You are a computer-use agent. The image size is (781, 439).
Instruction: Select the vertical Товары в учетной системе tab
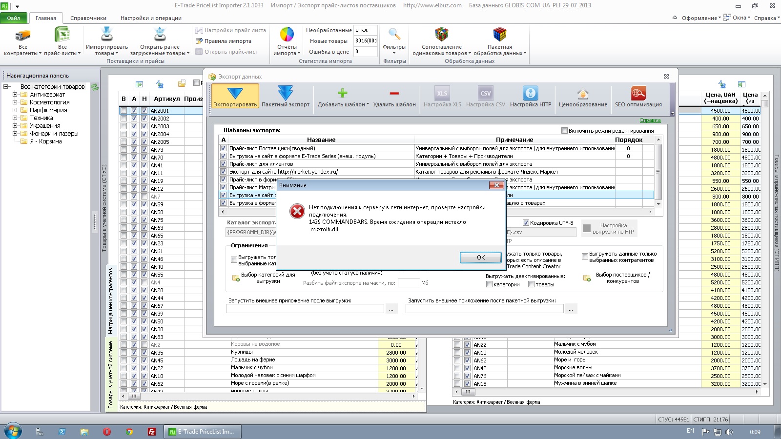pos(111,374)
